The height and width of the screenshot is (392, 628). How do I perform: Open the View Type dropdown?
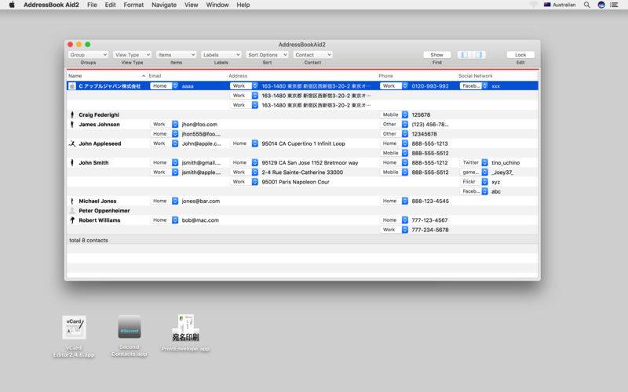click(132, 55)
